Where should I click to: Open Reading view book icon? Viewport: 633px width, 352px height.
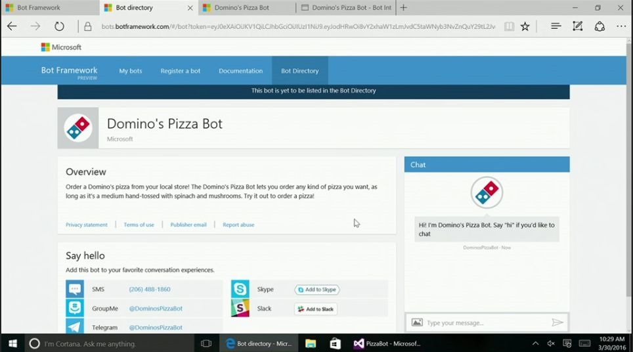click(509, 27)
